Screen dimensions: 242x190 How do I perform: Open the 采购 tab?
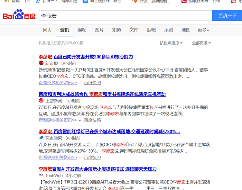pos(169,30)
